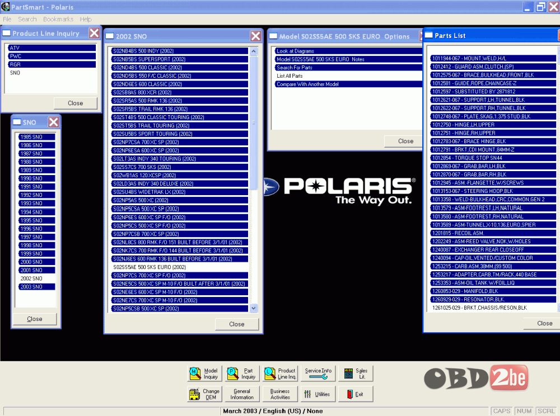Open the Search menu

(27, 19)
